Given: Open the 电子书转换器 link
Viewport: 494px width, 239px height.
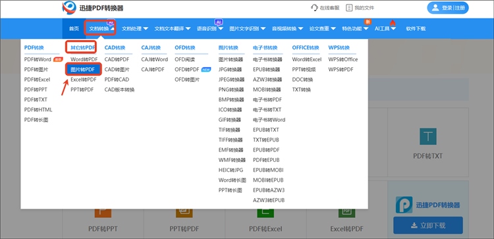Looking at the screenshot, I should [267, 59].
